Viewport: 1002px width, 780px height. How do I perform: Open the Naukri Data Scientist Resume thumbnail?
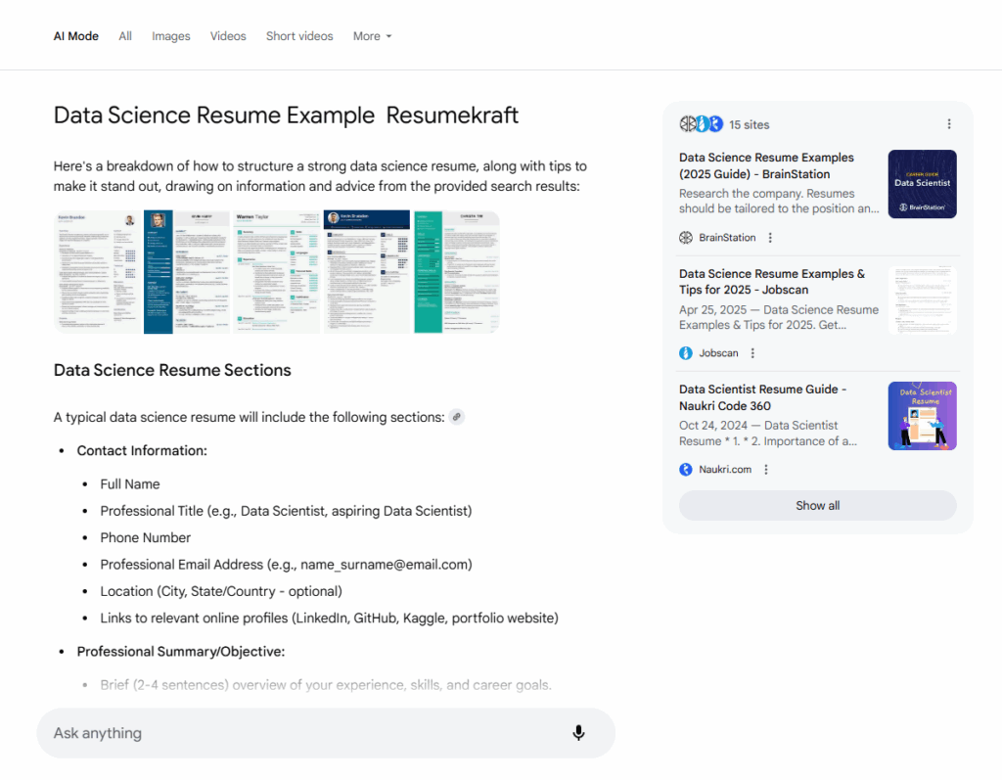click(x=922, y=416)
